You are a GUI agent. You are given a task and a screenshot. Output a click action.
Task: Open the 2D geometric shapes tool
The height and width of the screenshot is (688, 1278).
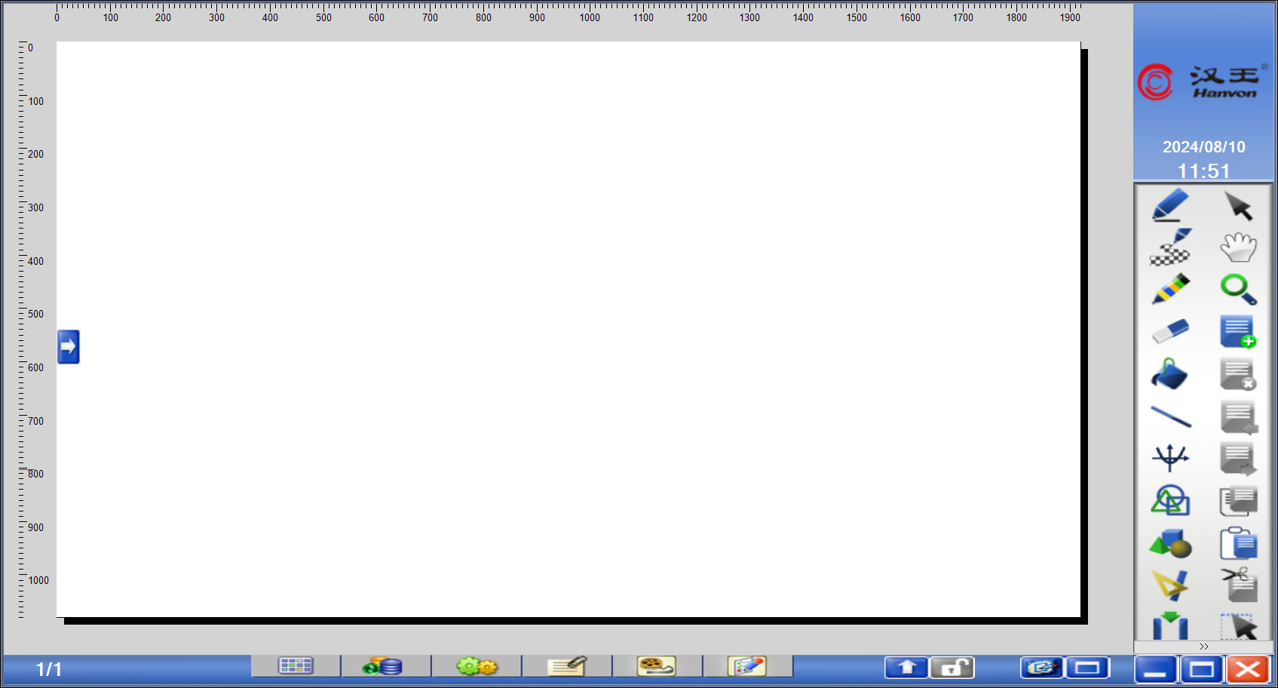pos(1170,500)
